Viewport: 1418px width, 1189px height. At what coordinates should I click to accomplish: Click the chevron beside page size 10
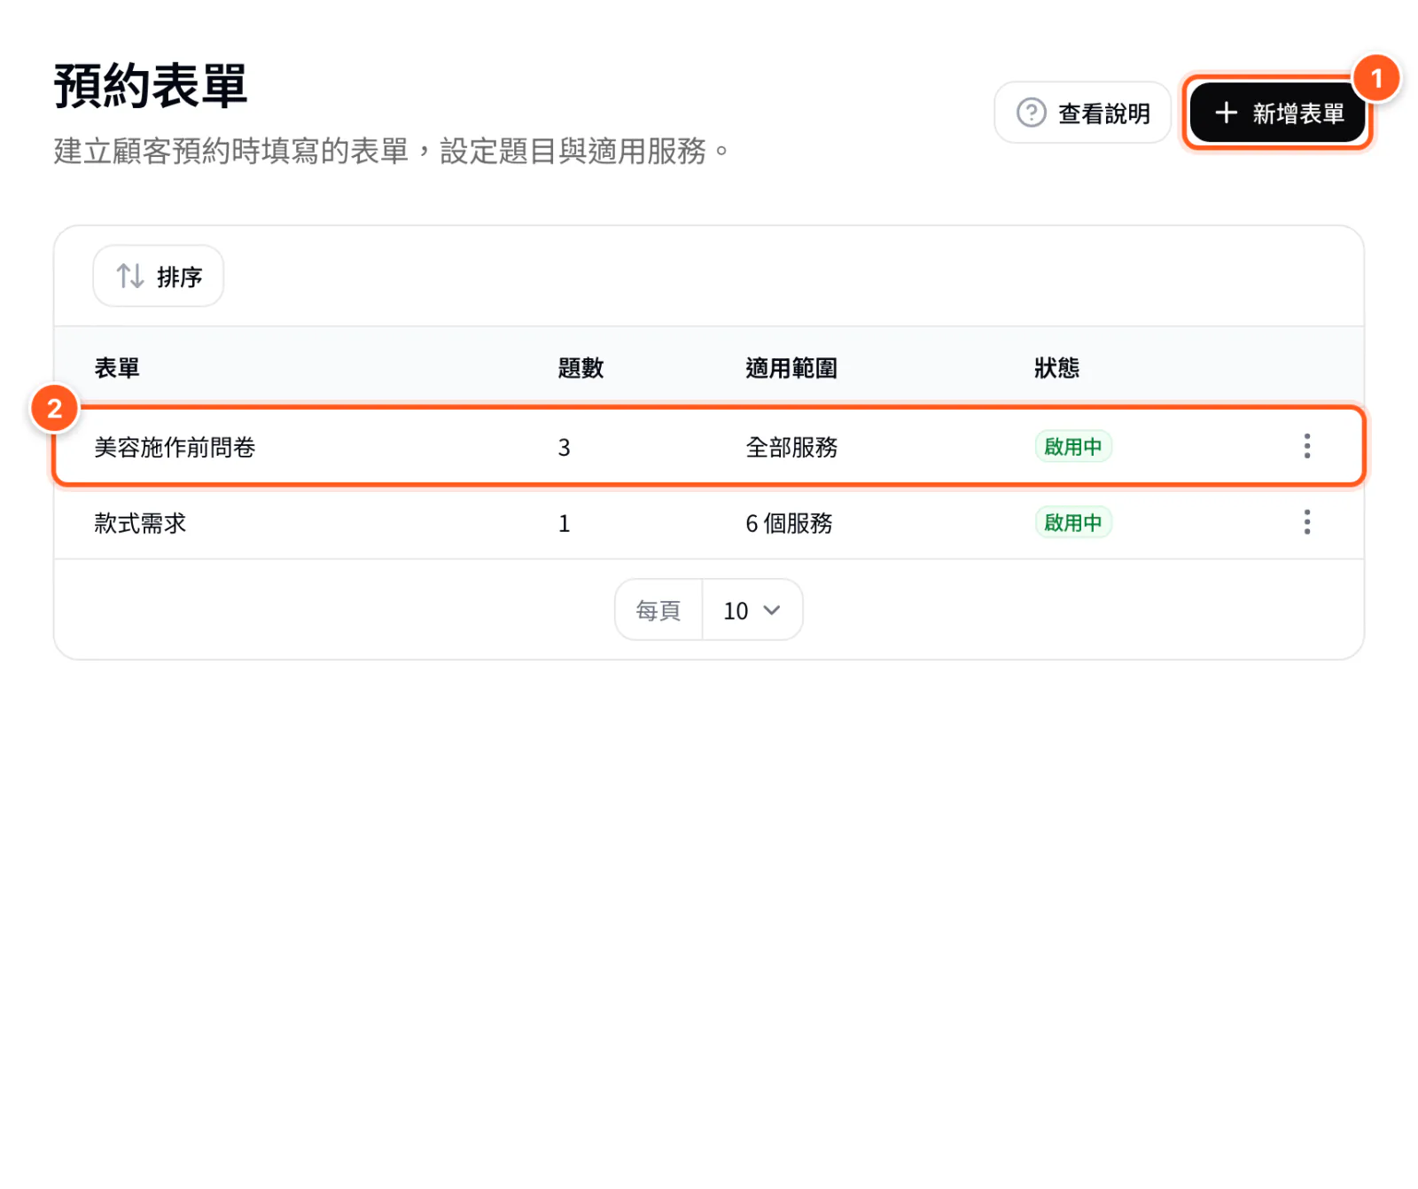[x=772, y=610]
